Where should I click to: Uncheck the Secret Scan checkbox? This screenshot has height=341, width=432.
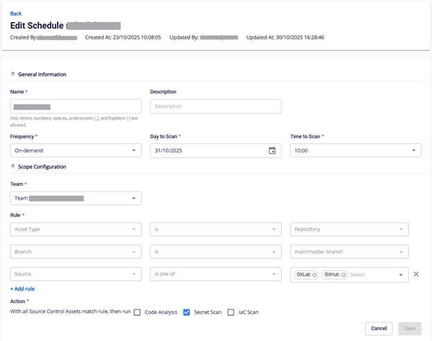[x=187, y=312]
